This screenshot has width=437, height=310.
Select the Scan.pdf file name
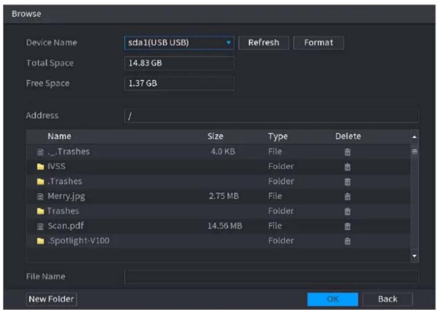(66, 226)
